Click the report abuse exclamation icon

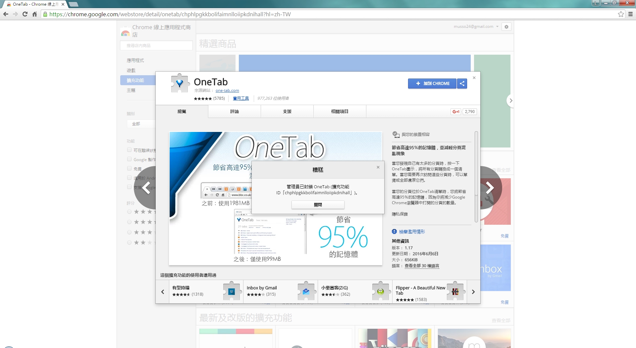[x=394, y=232]
